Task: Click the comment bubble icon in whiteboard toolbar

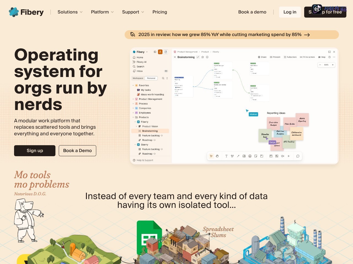Action: tap(298, 156)
